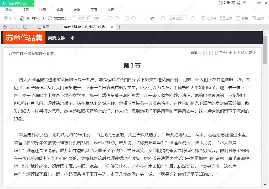Reset font size to 默认

point(252,53)
